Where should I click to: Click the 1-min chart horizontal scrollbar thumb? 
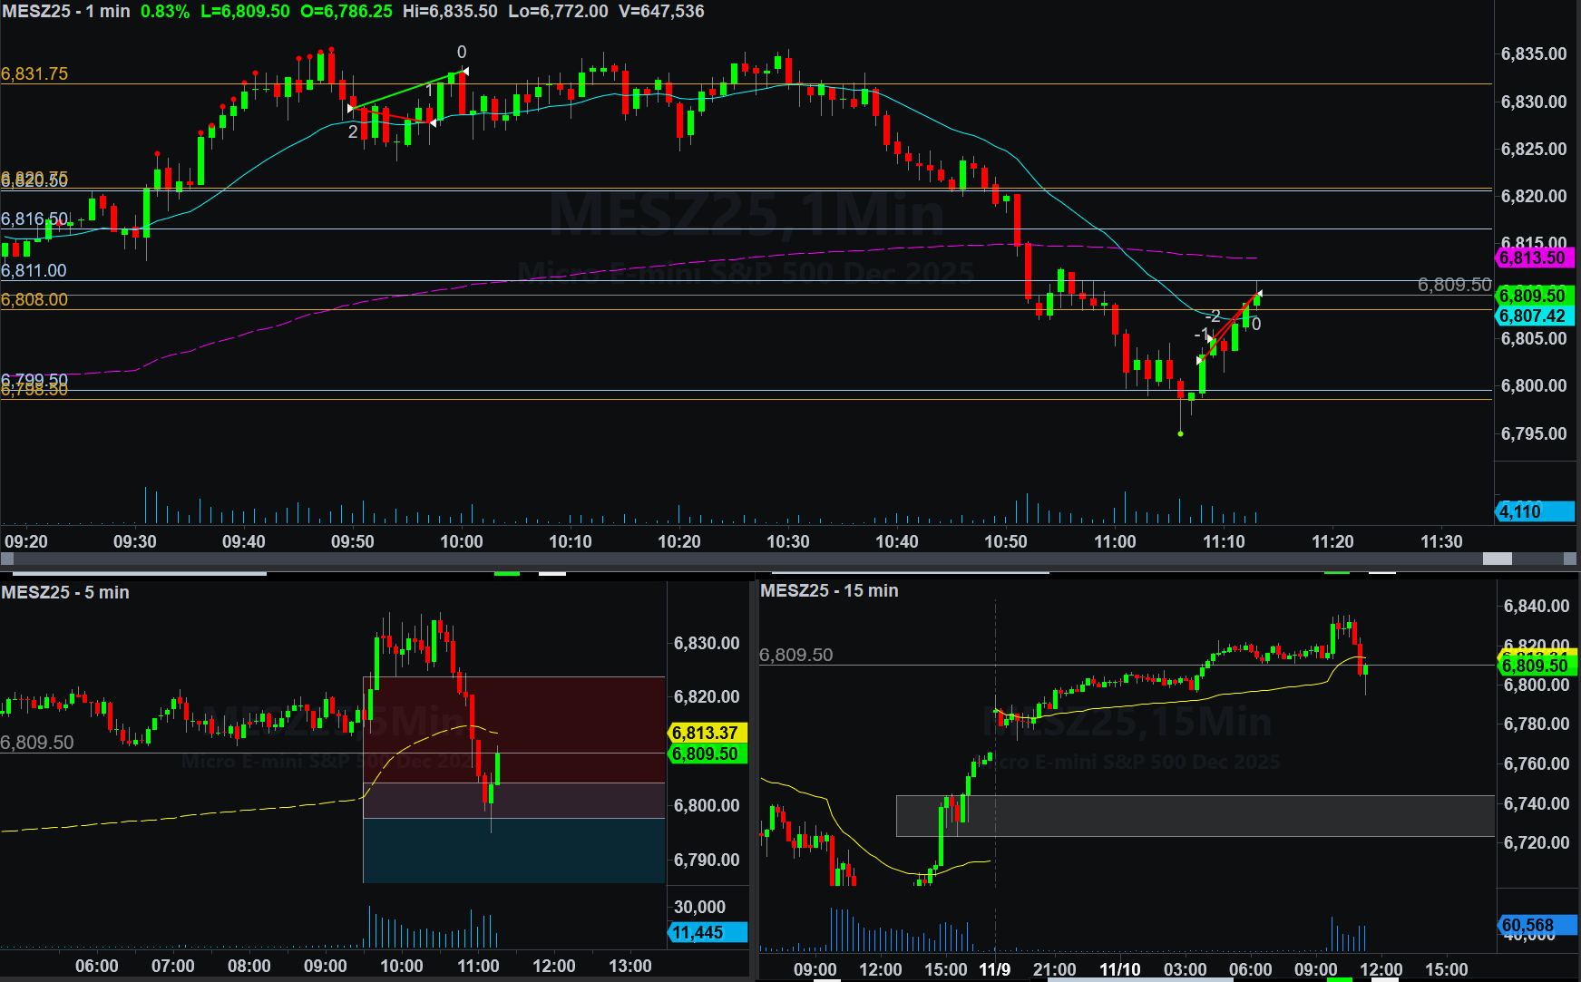click(1497, 559)
